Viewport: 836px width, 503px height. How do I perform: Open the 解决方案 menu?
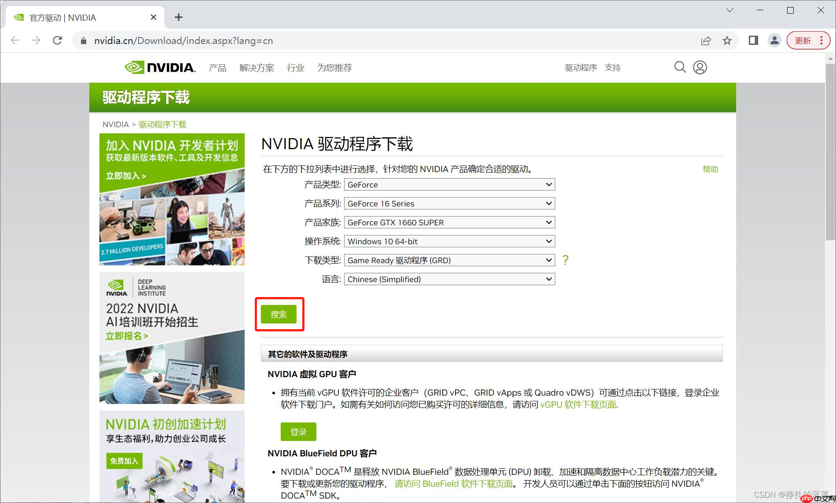(x=257, y=67)
